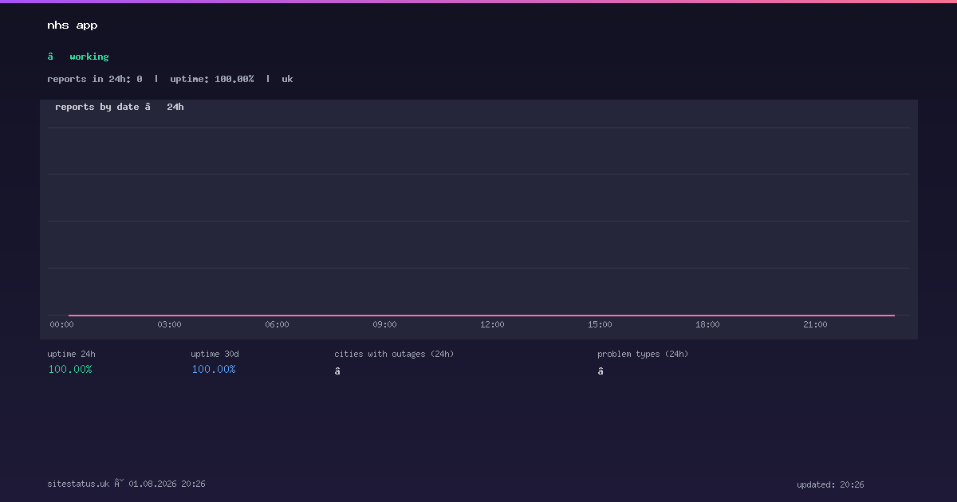This screenshot has height=502, width=957.
Task: Click the uk region label
Action: (x=287, y=79)
